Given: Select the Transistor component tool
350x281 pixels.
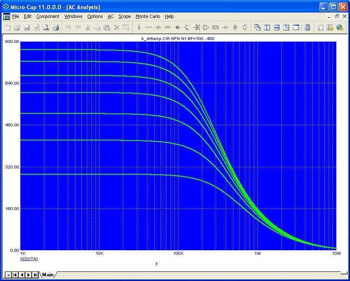Looking at the screenshot, I should (x=187, y=27).
